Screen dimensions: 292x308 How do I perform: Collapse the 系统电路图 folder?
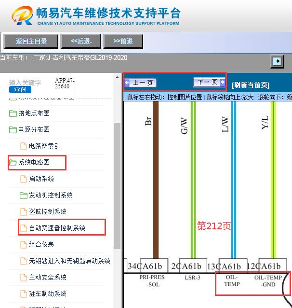pos(34,162)
